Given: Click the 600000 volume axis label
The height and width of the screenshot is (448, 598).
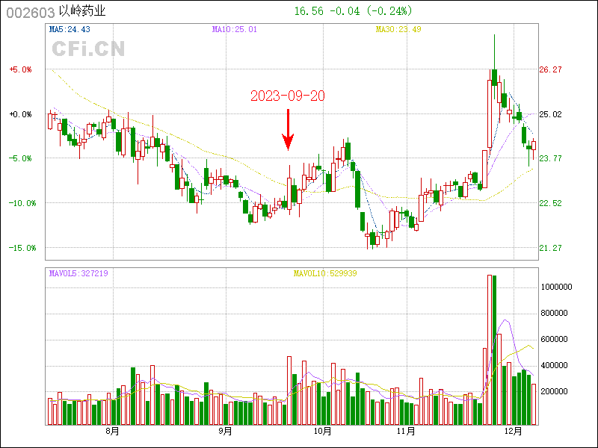Looking at the screenshot, I should tap(554, 339).
